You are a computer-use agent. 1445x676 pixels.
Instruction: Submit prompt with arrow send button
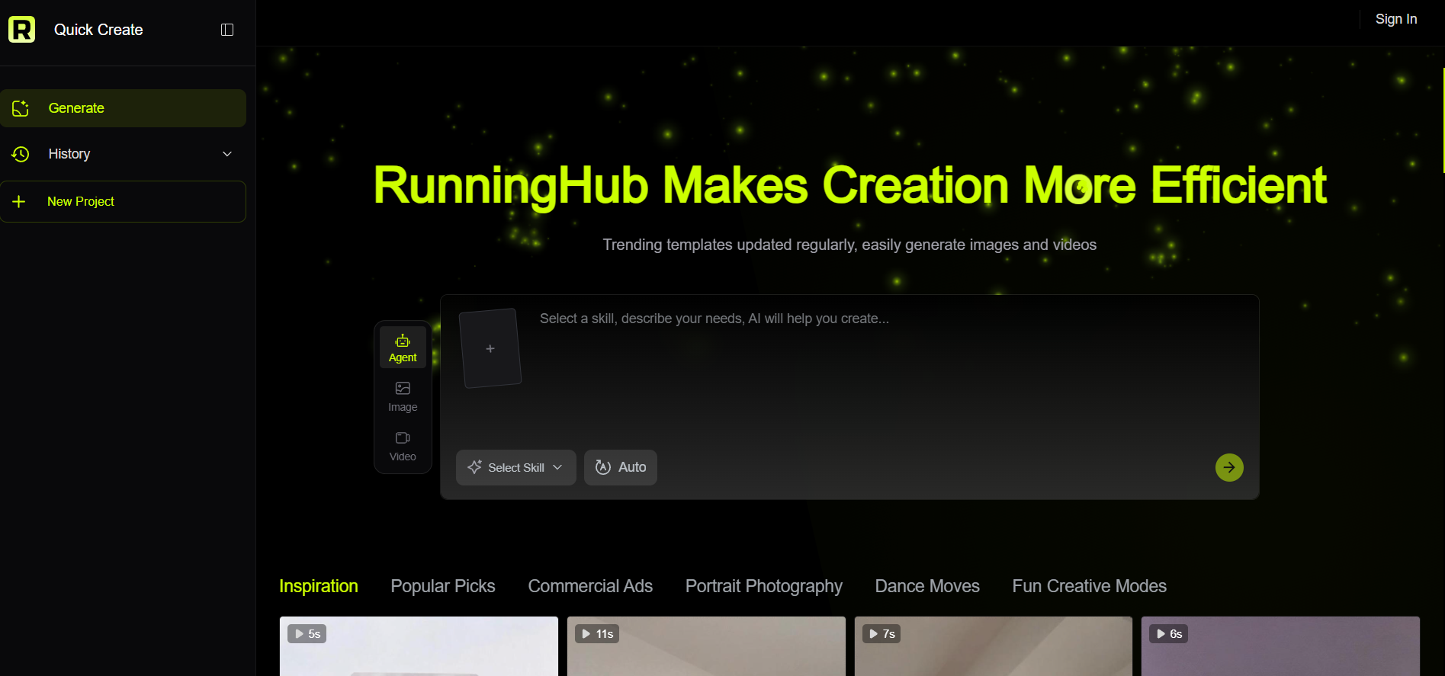pos(1229,467)
